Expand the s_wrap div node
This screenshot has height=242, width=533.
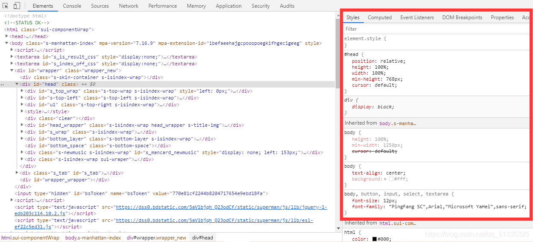click(x=22, y=132)
